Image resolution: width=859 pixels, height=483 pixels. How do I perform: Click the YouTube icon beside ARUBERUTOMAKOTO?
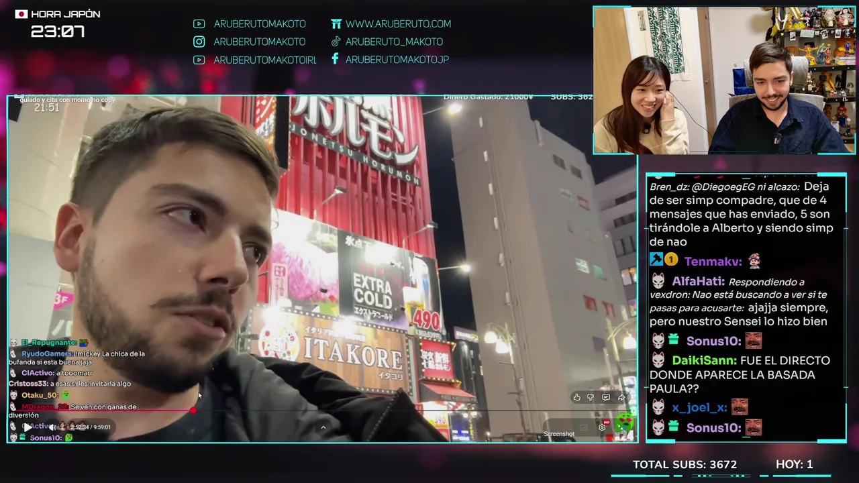[x=199, y=23]
